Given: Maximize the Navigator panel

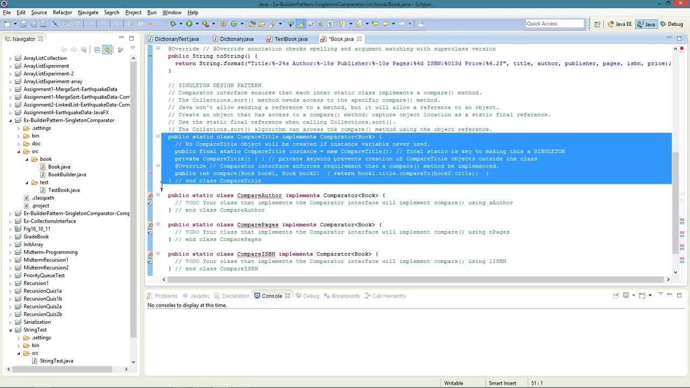Looking at the screenshot, I should pos(133,38).
